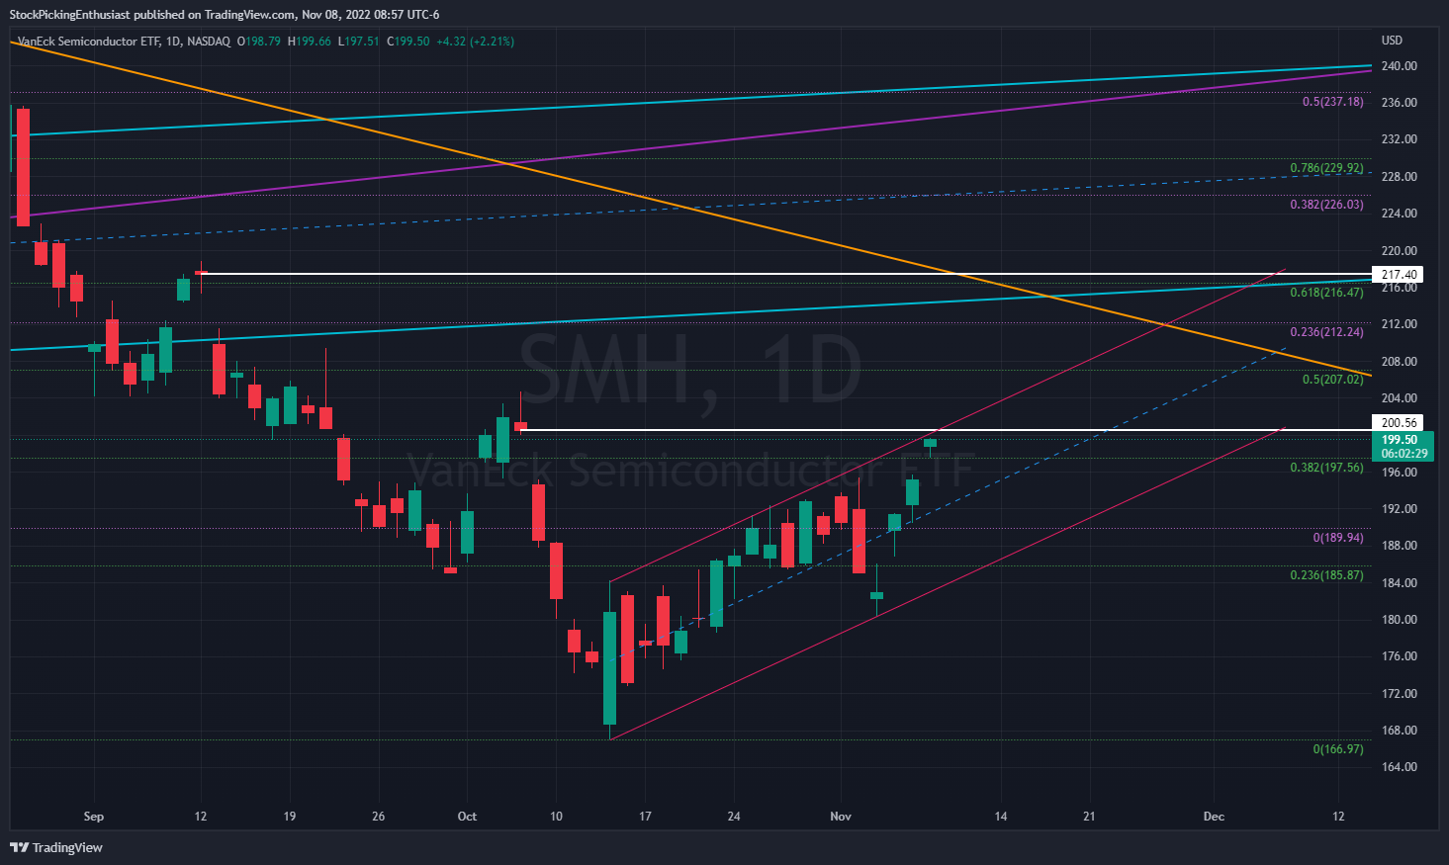Click the 232.00 price axis tick
1449x865 pixels.
1400,139
